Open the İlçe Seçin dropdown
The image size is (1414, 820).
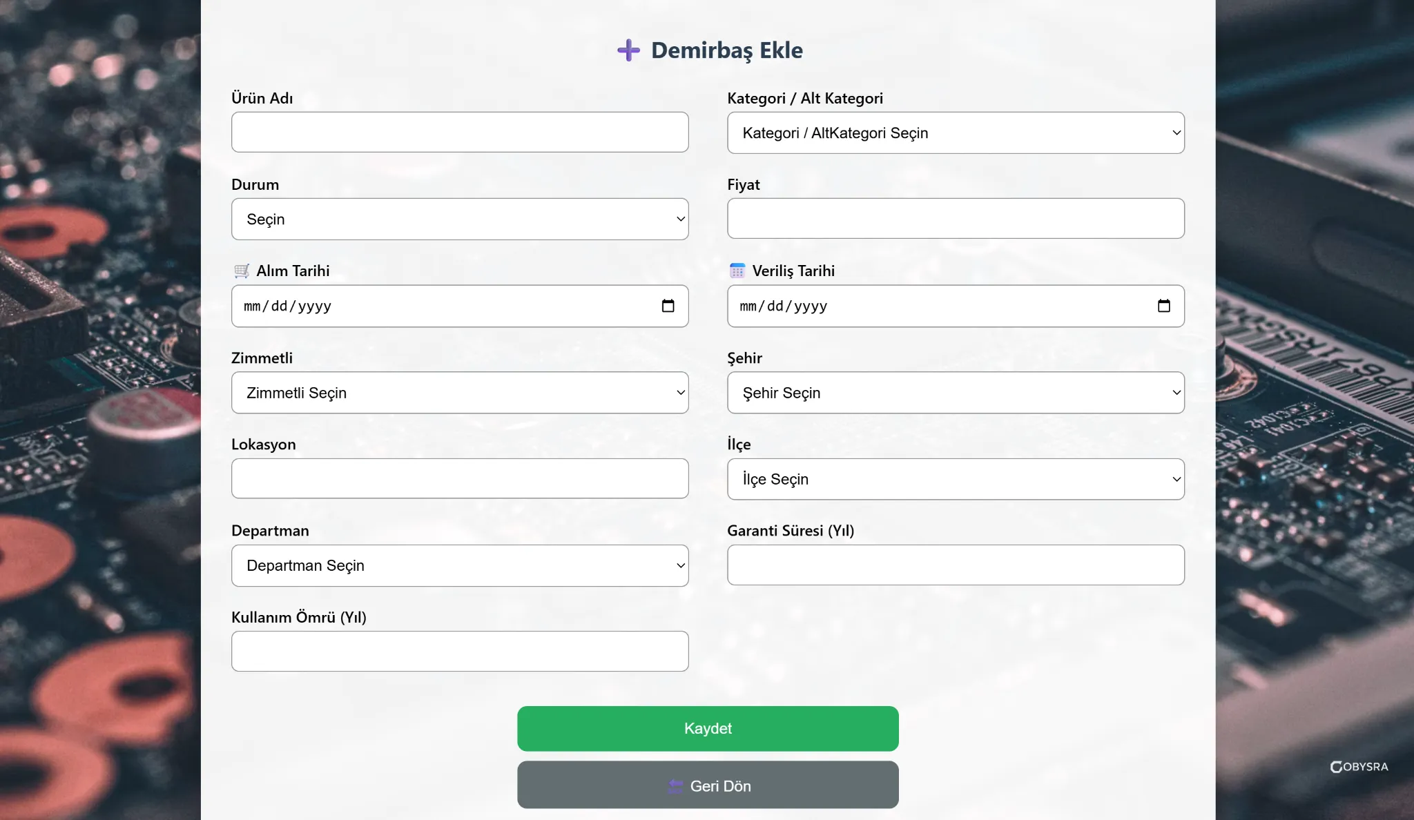click(956, 479)
